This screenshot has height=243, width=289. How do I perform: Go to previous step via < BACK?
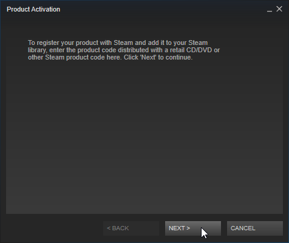point(131,228)
